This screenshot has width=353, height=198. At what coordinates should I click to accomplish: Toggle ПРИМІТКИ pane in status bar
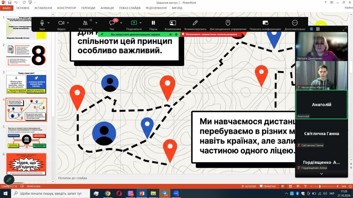click(x=268, y=186)
